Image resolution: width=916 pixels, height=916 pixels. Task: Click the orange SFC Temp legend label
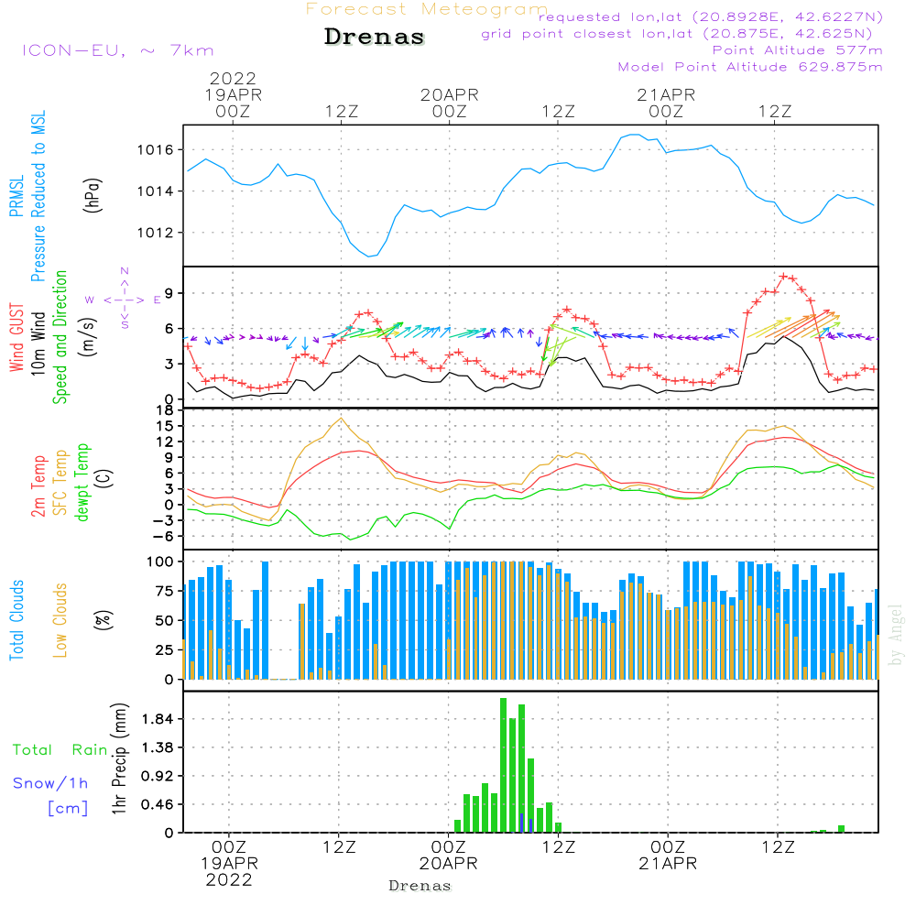click(60, 479)
